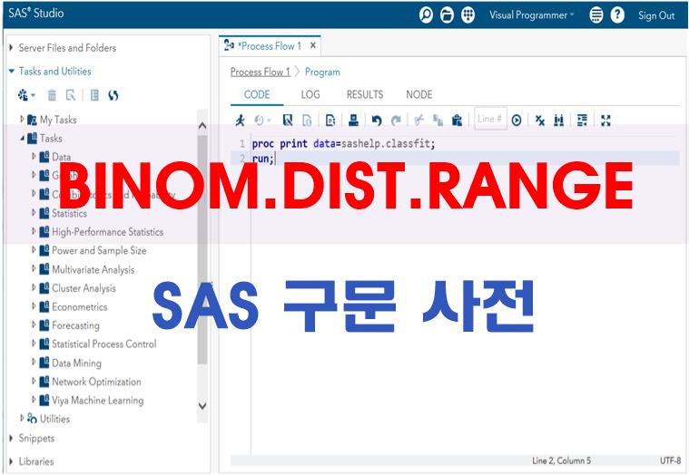Screen dimensions: 689x475
Task: Click the save as icon
Action: coord(308,120)
